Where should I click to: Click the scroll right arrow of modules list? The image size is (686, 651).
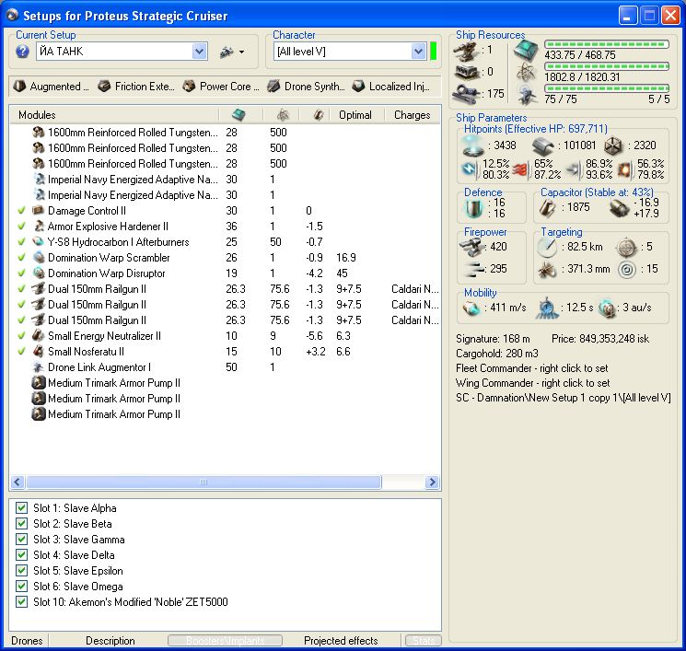pos(432,482)
